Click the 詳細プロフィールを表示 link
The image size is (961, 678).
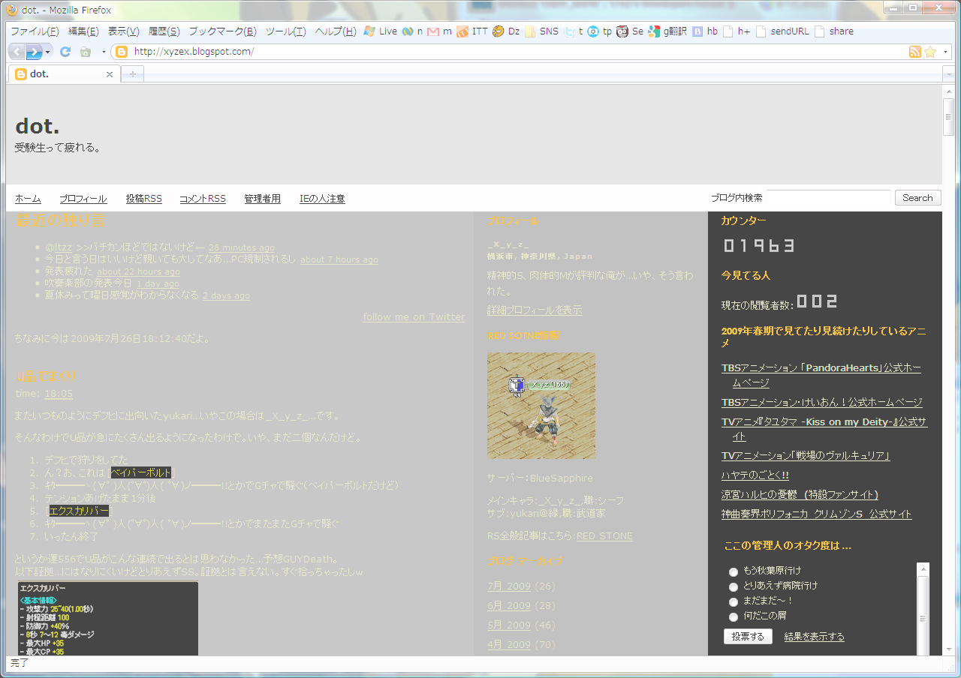535,310
